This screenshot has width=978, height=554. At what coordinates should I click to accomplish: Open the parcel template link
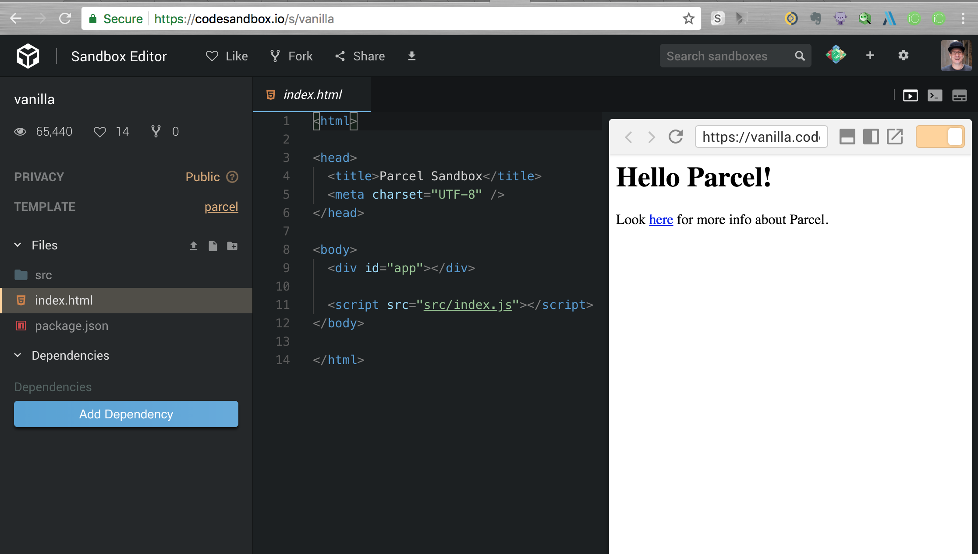tap(221, 207)
